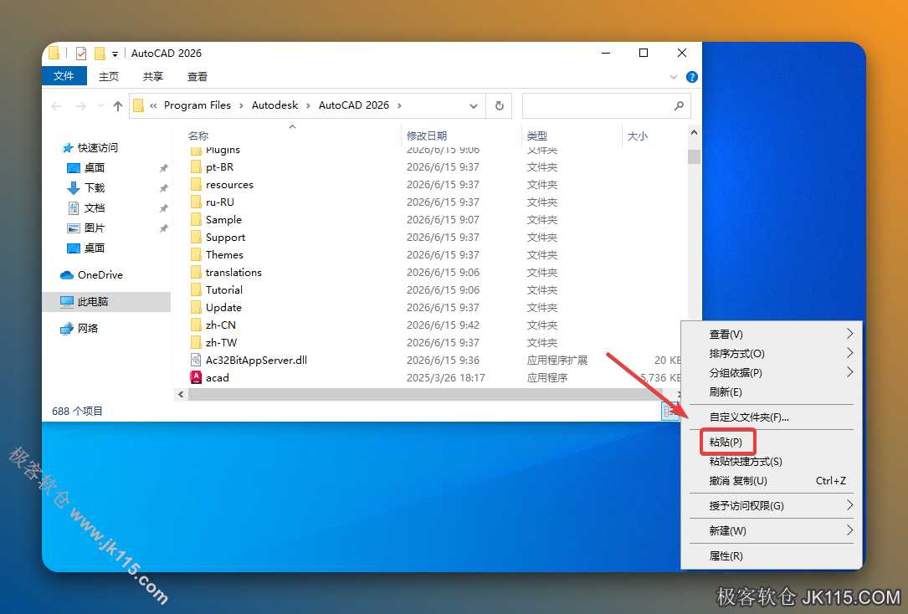Expand the chevron after AutoCAD 2026 breadcrumb
This screenshot has width=908, height=614.
tap(399, 105)
